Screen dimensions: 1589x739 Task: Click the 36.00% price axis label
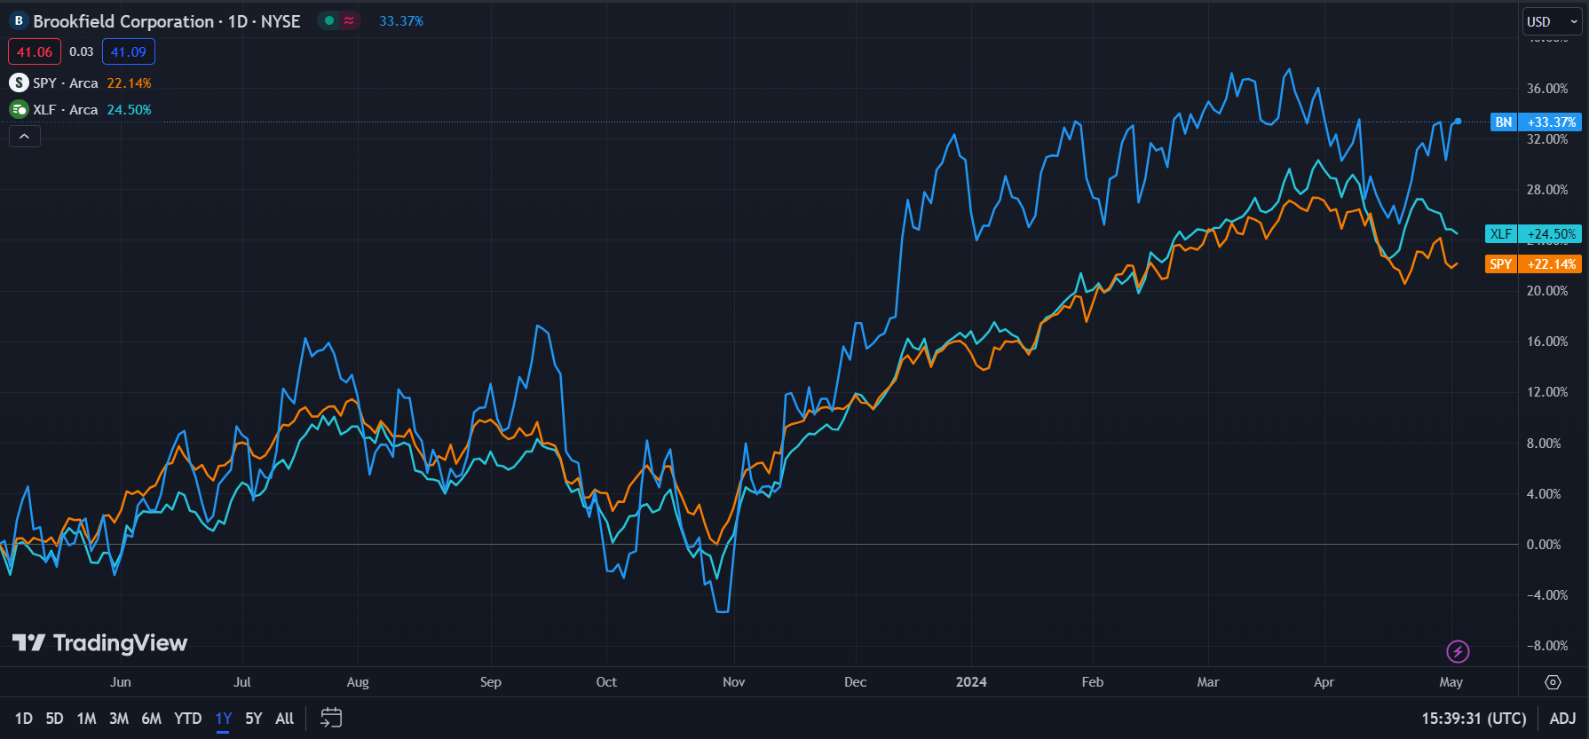[1547, 89]
